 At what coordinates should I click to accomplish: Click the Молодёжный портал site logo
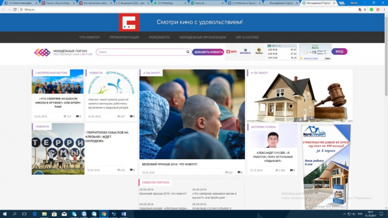coord(63,53)
